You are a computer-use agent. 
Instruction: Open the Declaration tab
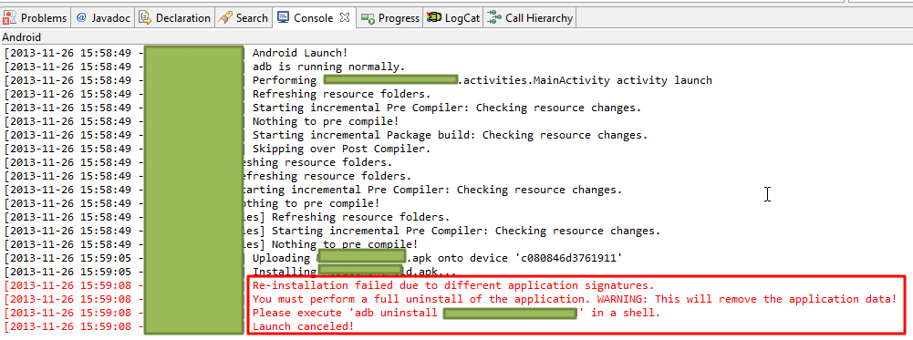tap(175, 18)
